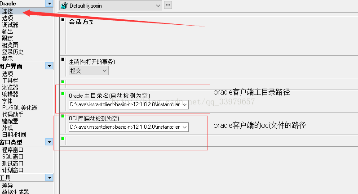The height and width of the screenshot is (194, 358).
Task: Click the green marker beside Oracle 主目录名
Action: coord(63,93)
